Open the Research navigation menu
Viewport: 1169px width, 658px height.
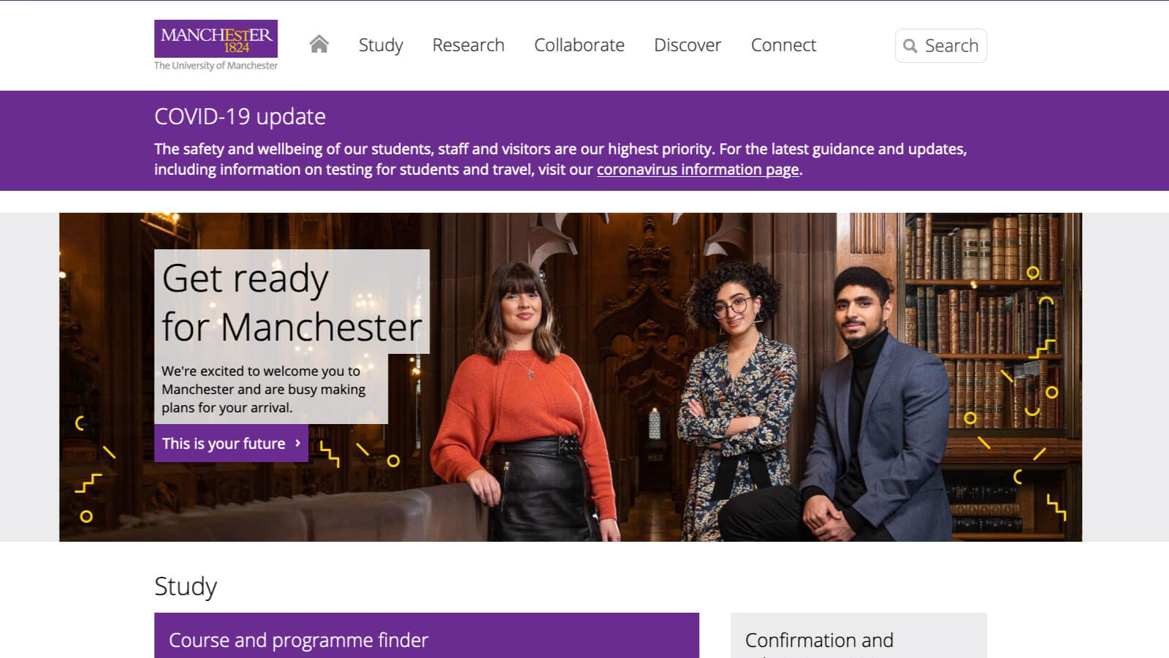(468, 45)
